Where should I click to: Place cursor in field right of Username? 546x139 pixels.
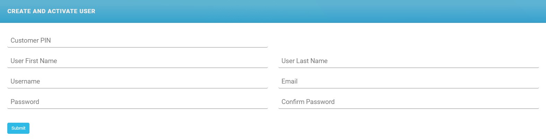click(x=408, y=81)
